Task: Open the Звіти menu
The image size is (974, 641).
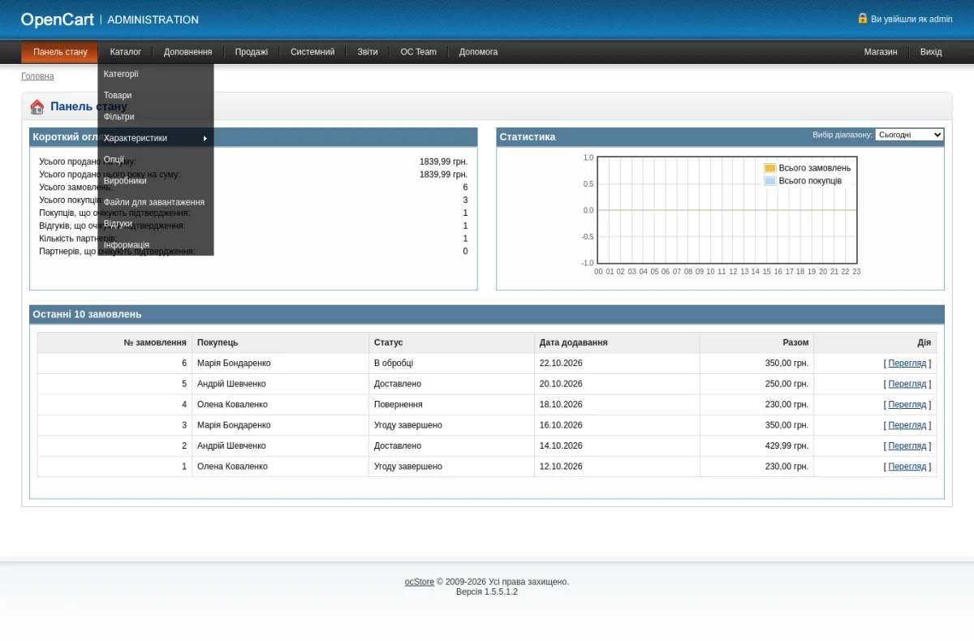Action: (368, 52)
